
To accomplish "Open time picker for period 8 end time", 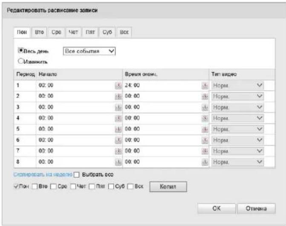I will pyautogui.click(x=205, y=162).
